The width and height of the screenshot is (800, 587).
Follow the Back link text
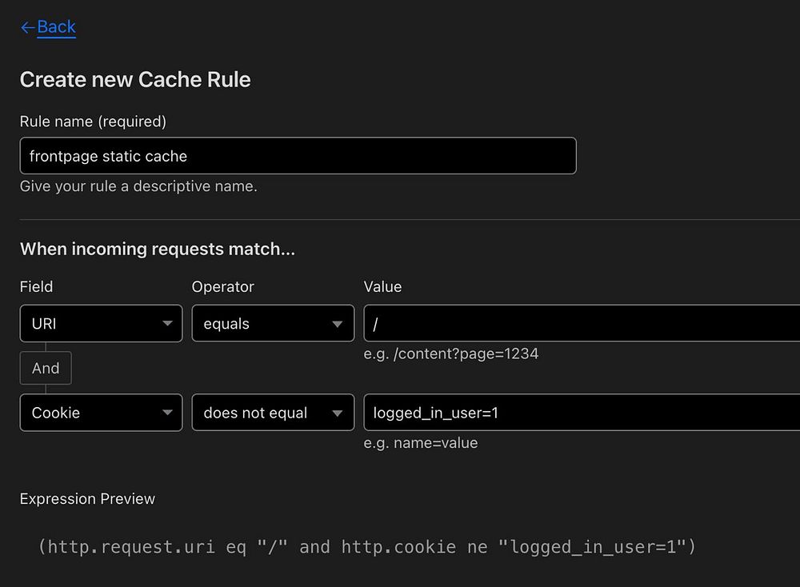(x=56, y=27)
